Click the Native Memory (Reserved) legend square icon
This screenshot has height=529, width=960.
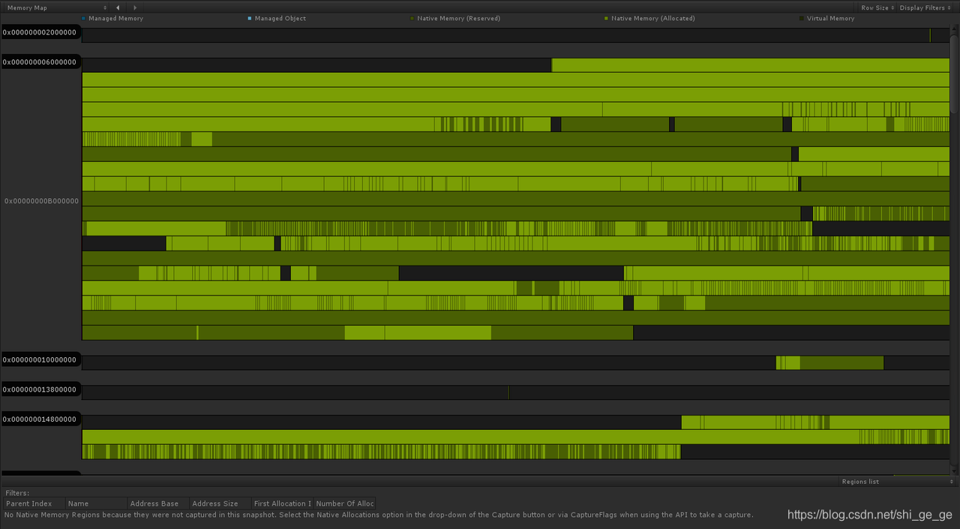tap(411, 18)
